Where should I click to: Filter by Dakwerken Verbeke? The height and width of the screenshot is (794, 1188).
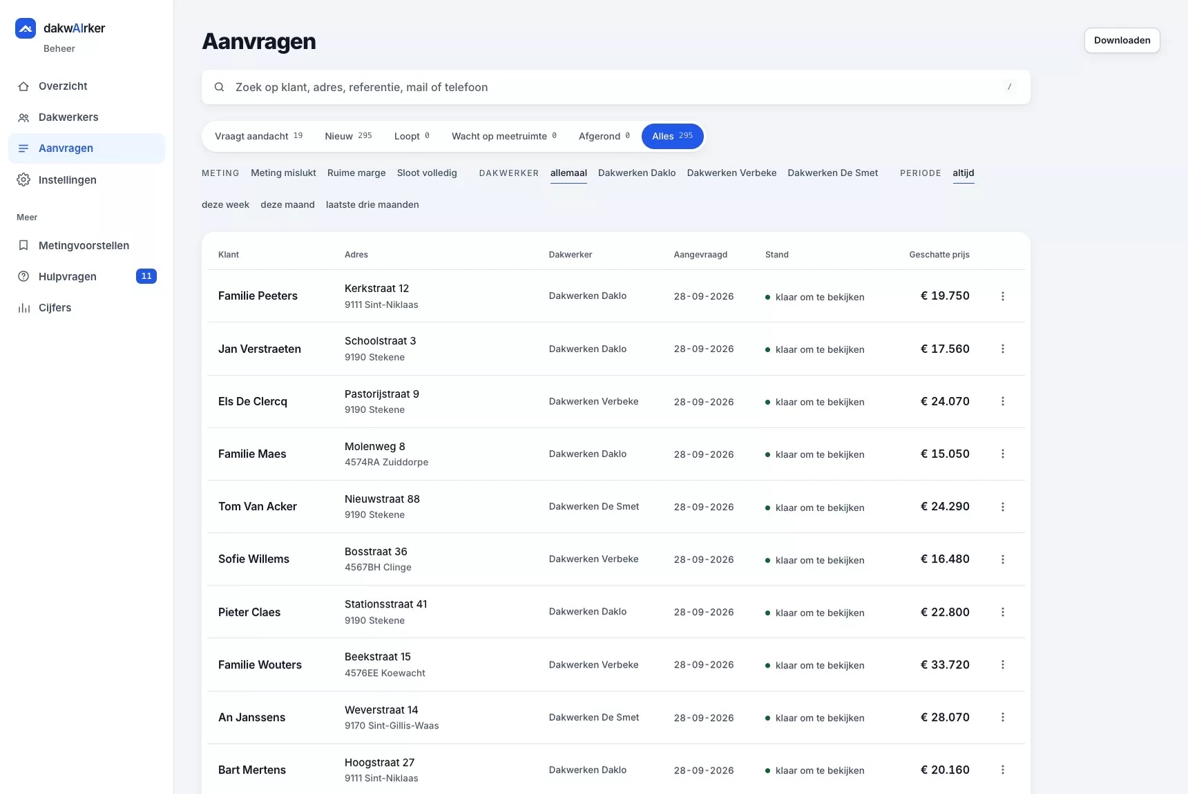(731, 173)
